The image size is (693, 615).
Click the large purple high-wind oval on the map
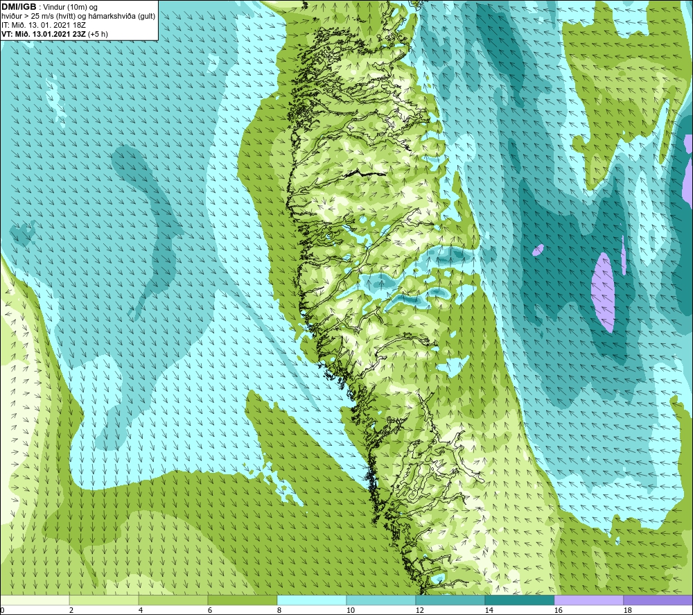click(x=603, y=292)
